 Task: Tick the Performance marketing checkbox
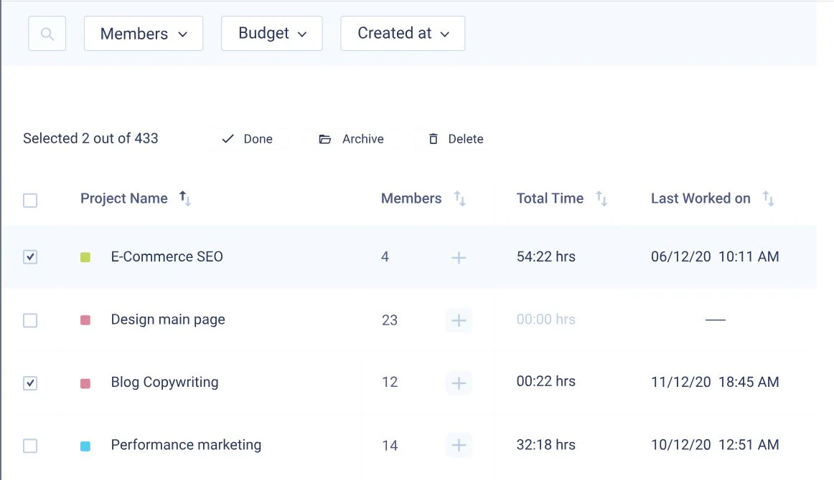click(x=30, y=446)
